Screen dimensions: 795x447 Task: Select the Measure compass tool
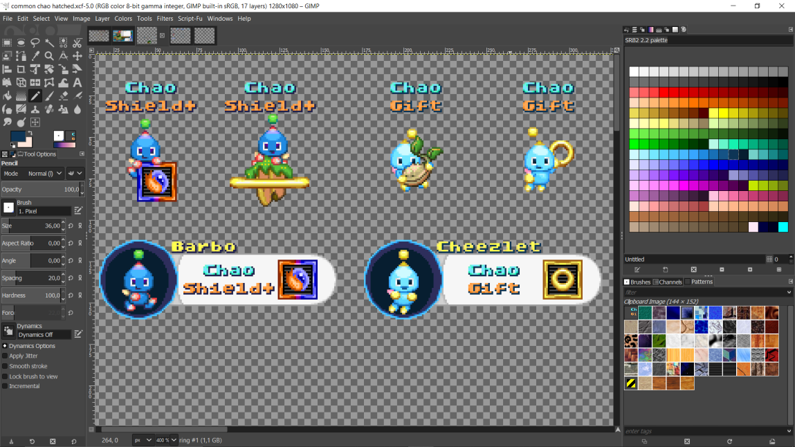click(x=64, y=56)
